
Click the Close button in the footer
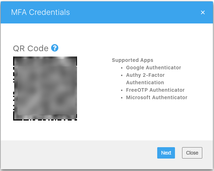point(192,153)
